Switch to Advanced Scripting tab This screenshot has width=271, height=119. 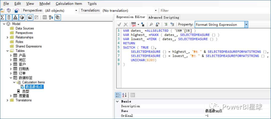164,18
